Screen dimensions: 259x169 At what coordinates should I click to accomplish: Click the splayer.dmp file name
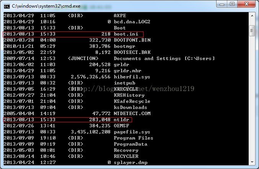pyautogui.click(x=130, y=162)
